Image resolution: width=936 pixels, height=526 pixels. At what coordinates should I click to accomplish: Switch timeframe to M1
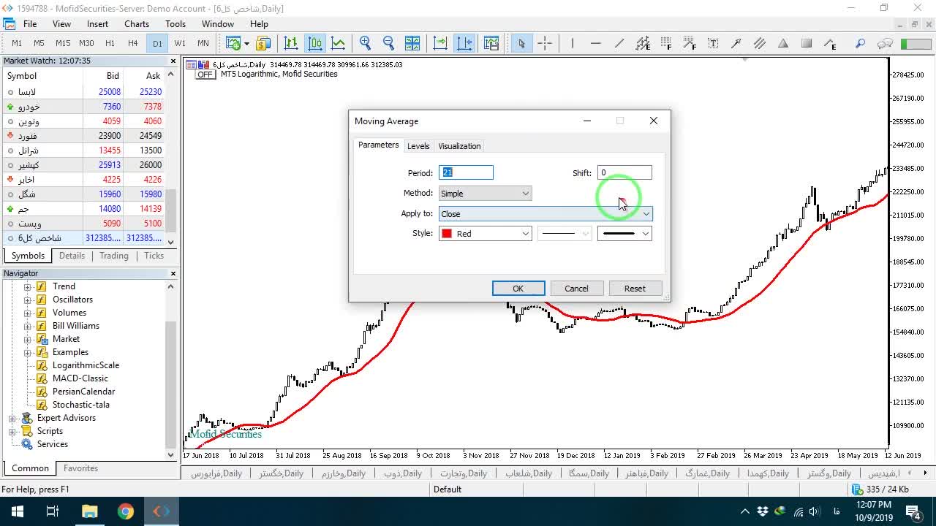17,43
